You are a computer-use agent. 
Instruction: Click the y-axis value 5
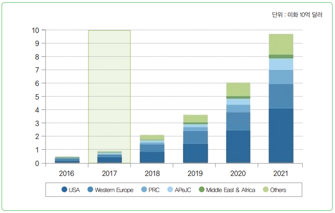tap(37, 97)
